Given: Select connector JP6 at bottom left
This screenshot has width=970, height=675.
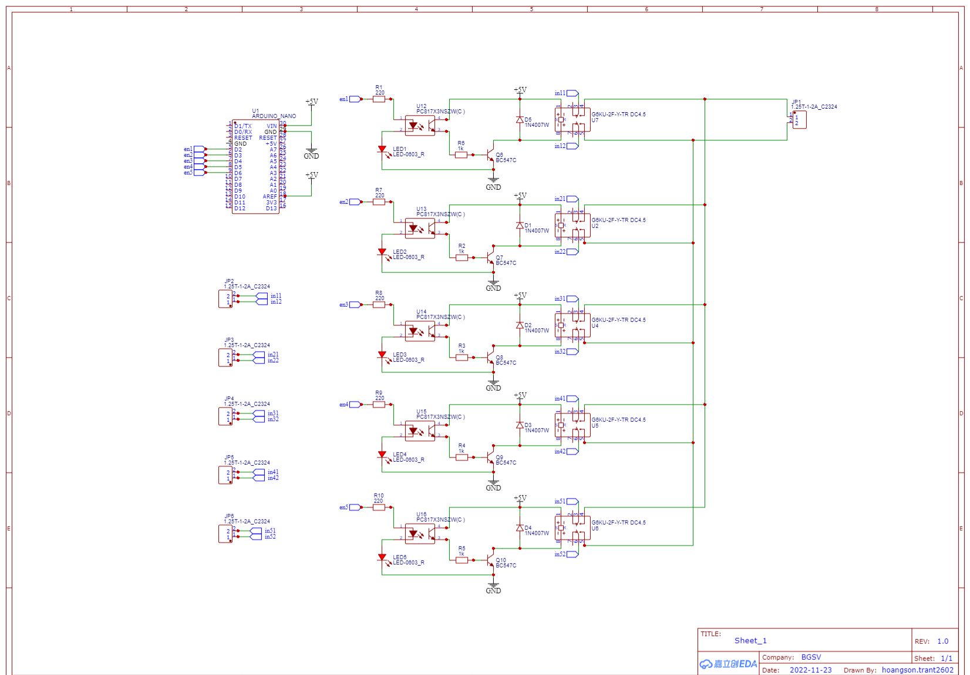Looking at the screenshot, I should pos(225,532).
